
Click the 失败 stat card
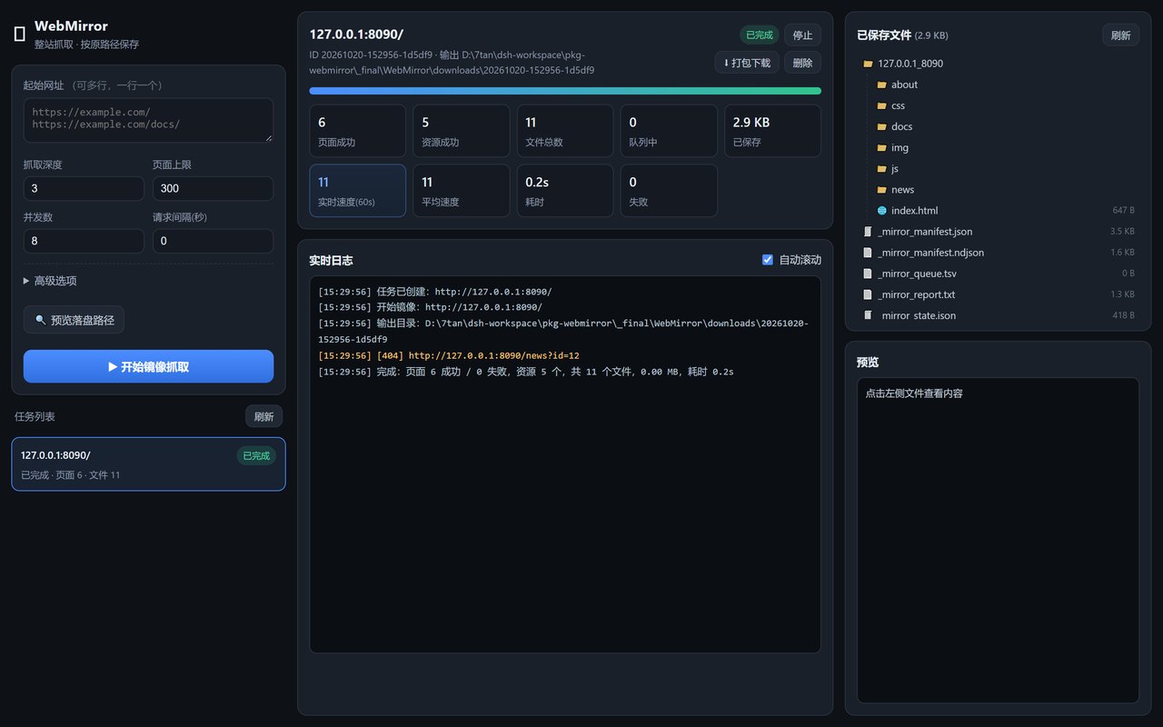(669, 191)
